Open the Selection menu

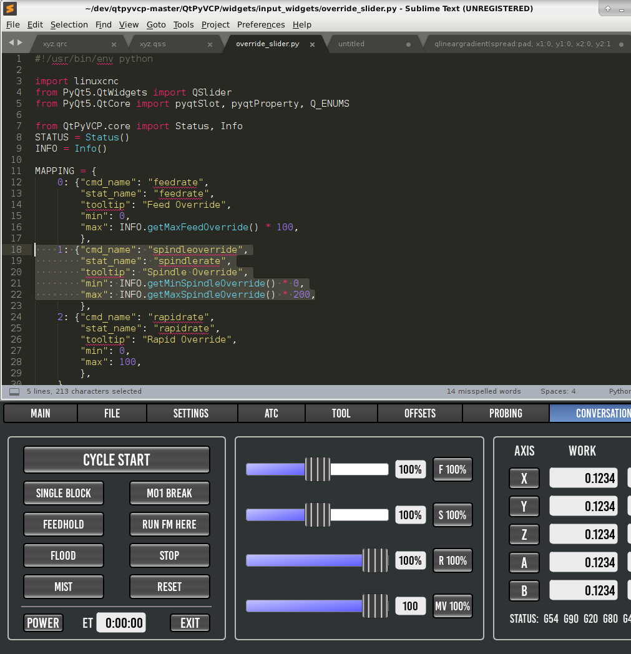click(69, 24)
